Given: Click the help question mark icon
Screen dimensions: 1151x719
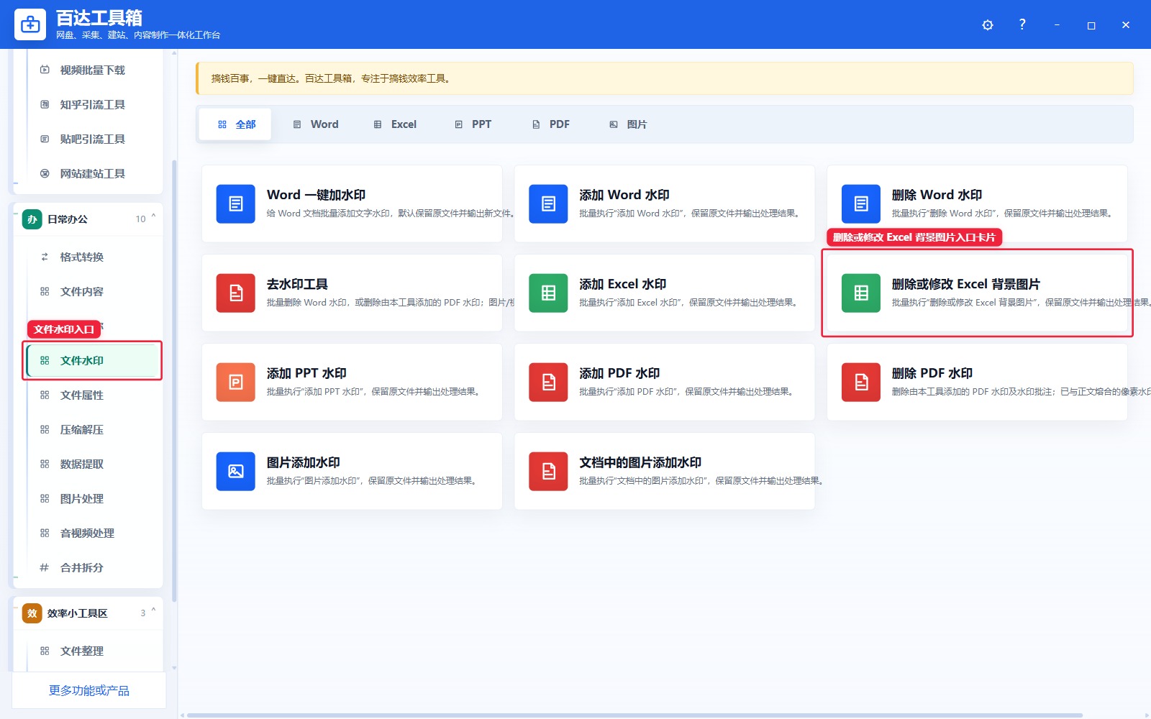Looking at the screenshot, I should click(x=1022, y=24).
